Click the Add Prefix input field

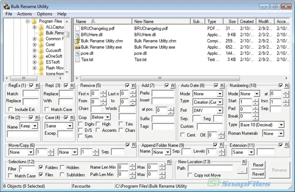[163, 93]
